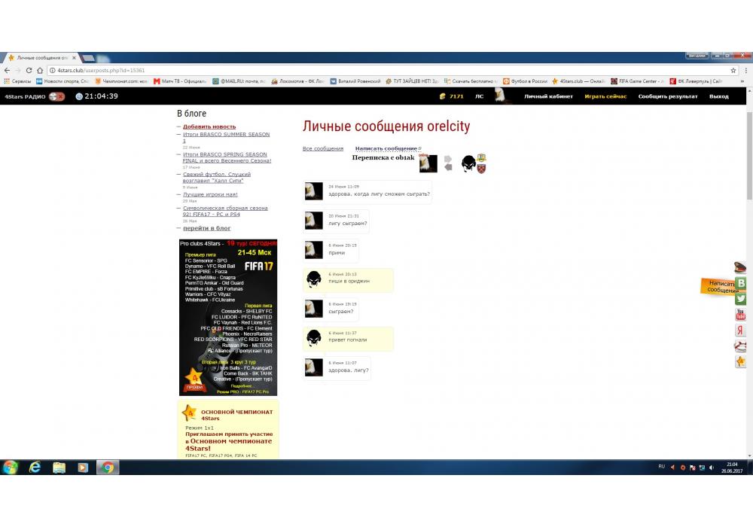Click the system volume icon in tray
The image size is (753, 527).
pos(712,468)
